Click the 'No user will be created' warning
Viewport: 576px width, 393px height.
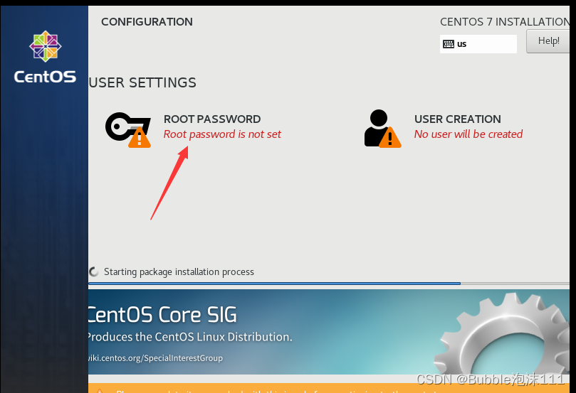[x=468, y=134]
